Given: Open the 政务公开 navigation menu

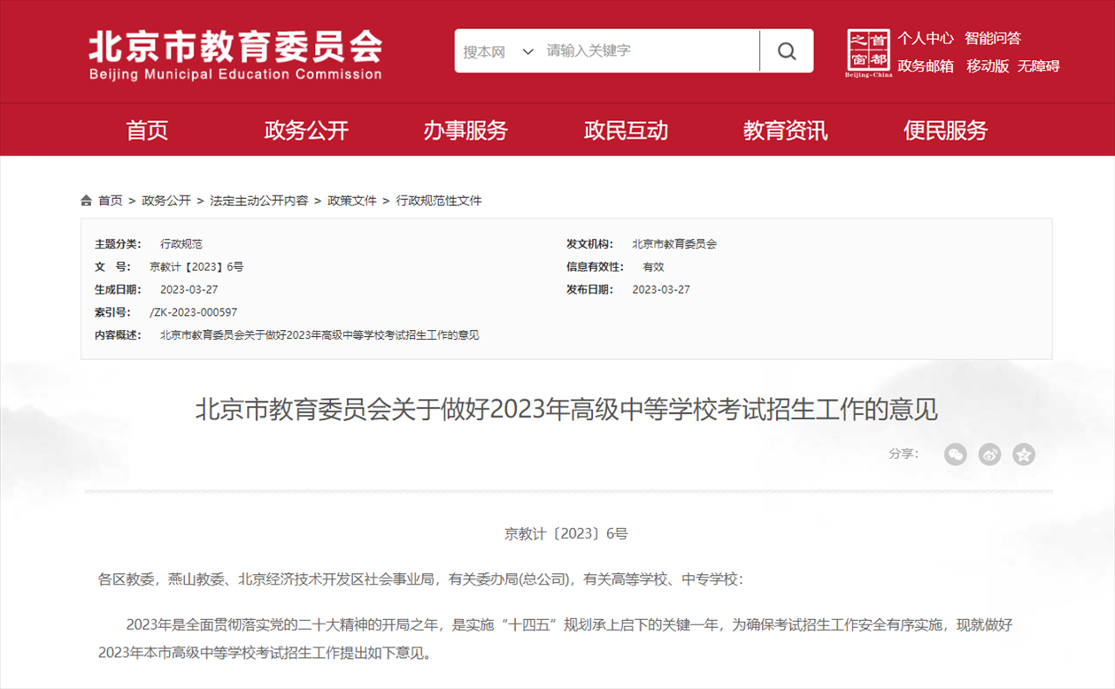Looking at the screenshot, I should point(306,131).
